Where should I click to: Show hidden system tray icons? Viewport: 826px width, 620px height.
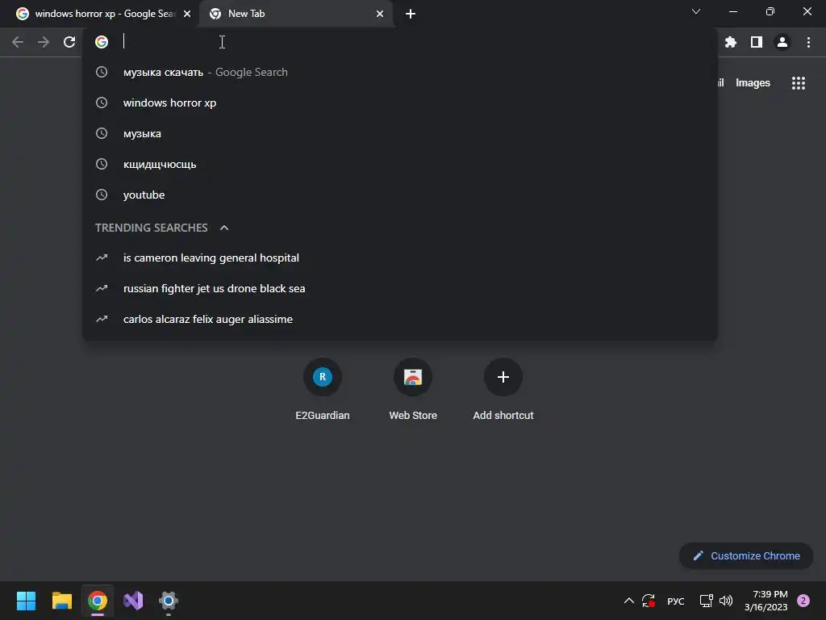[629, 601]
